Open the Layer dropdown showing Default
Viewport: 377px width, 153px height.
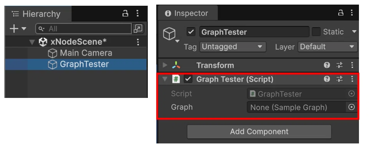pyautogui.click(x=327, y=47)
